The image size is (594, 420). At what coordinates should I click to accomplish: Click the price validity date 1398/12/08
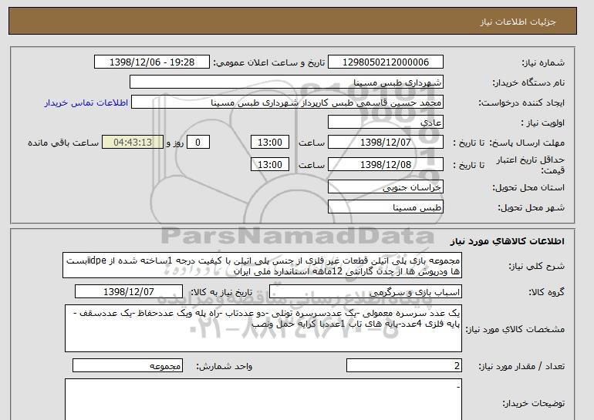[x=385, y=165]
